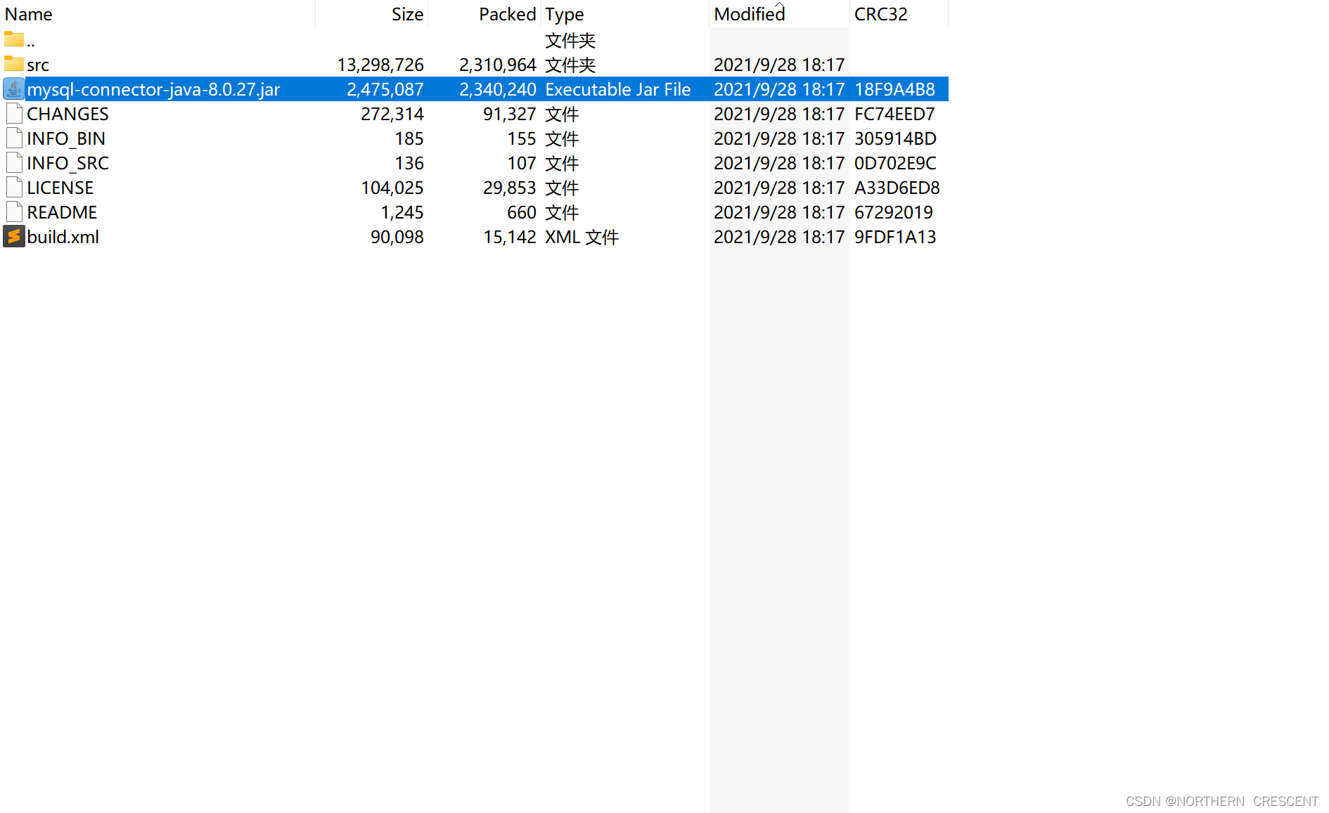Viewport: 1329px width, 813px height.
Task: Click the Sublime icon next to build.xml
Action: [14, 237]
